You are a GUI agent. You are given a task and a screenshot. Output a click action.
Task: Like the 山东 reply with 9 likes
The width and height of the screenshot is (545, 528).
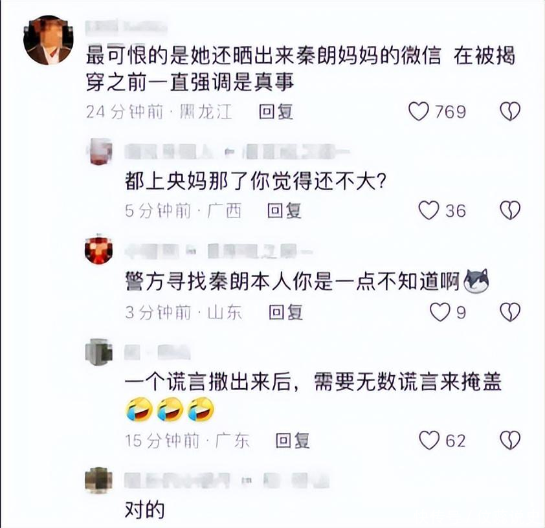point(440,312)
